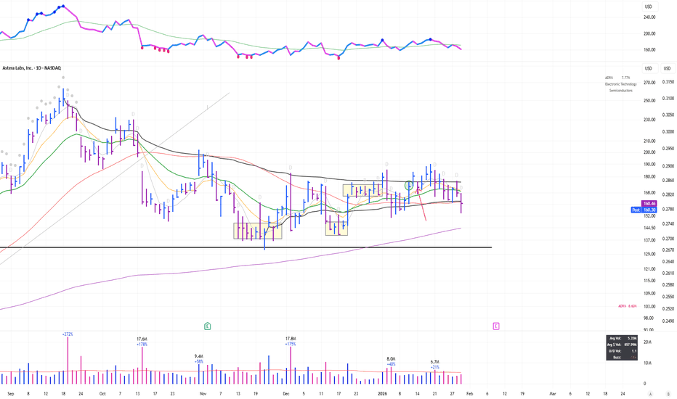This screenshot has width=677, height=399.
Task: Click the Sep label on the time axis
Action: click(x=11, y=394)
